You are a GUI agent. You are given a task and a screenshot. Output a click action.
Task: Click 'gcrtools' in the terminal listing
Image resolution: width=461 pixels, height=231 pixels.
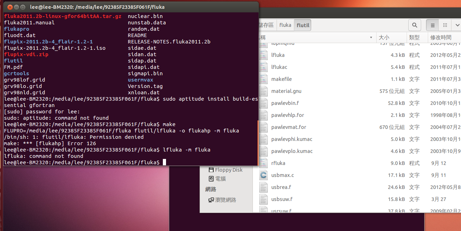[x=17, y=73]
